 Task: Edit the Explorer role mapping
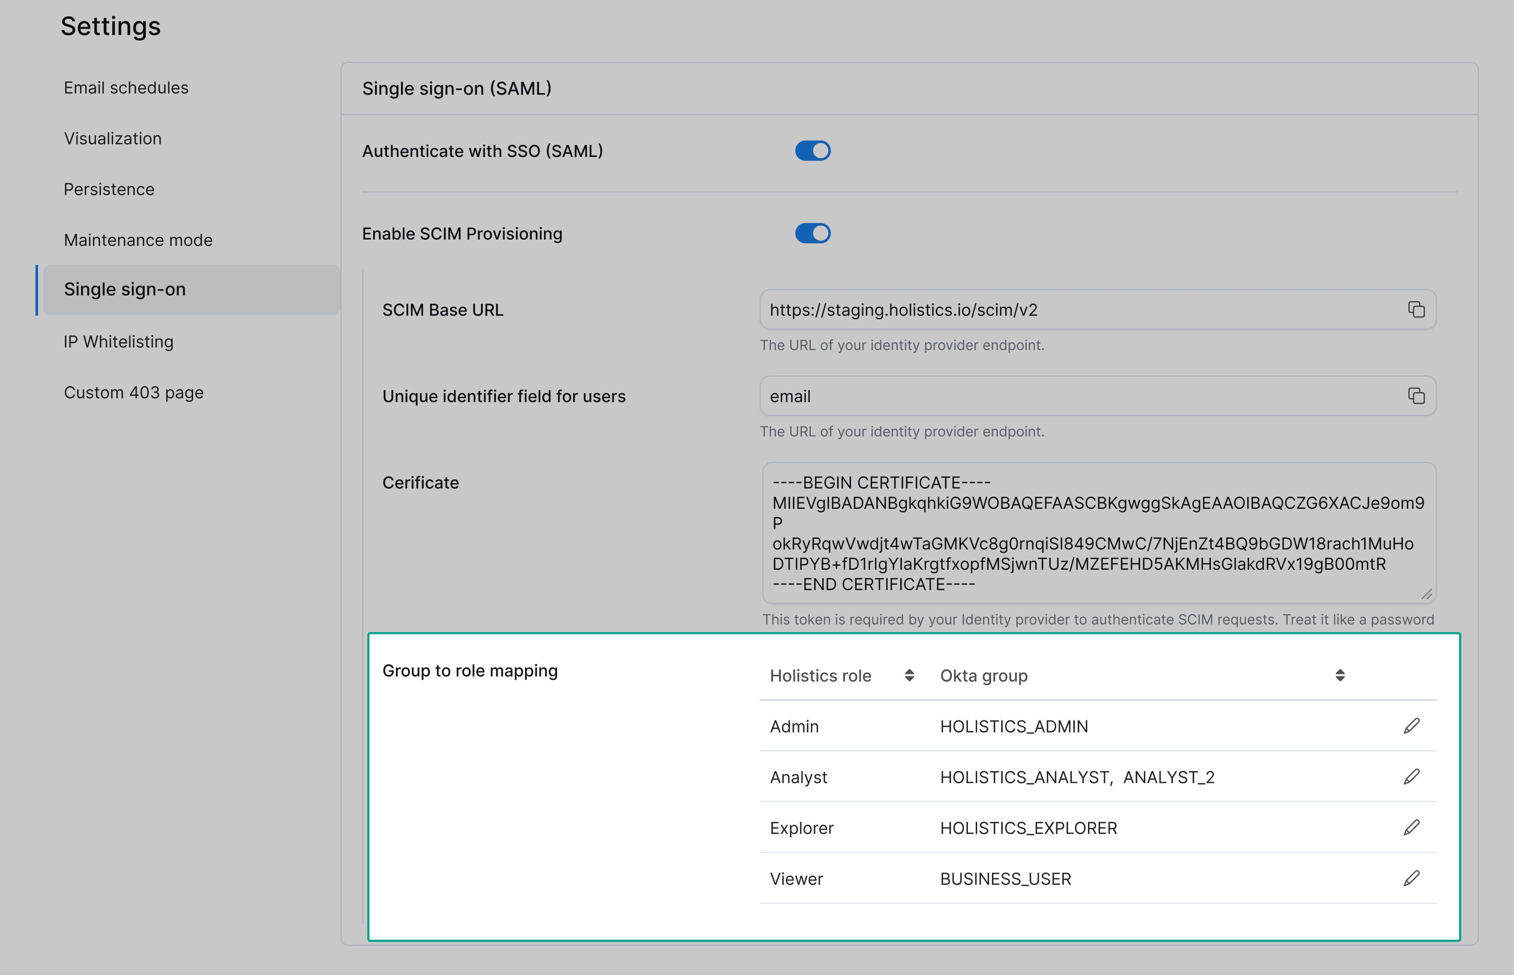[1412, 828]
